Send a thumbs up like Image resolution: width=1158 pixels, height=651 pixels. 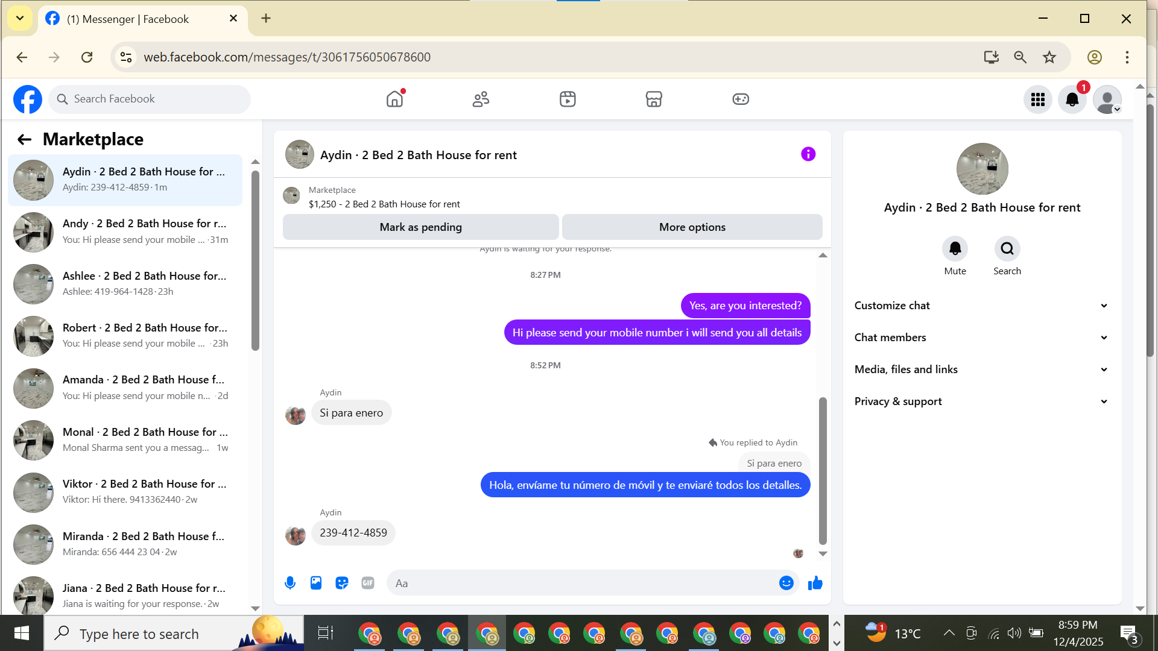click(x=815, y=583)
